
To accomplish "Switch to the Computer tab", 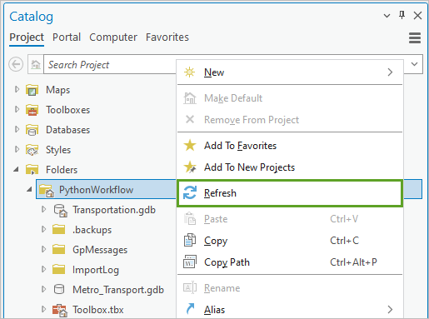I will [113, 37].
